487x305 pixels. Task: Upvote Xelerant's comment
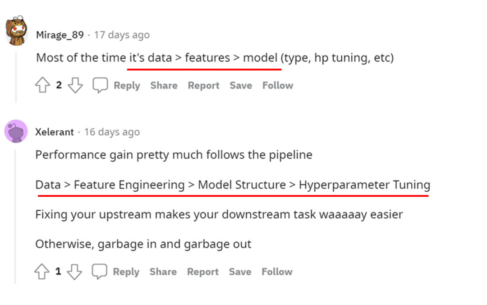tap(42, 272)
